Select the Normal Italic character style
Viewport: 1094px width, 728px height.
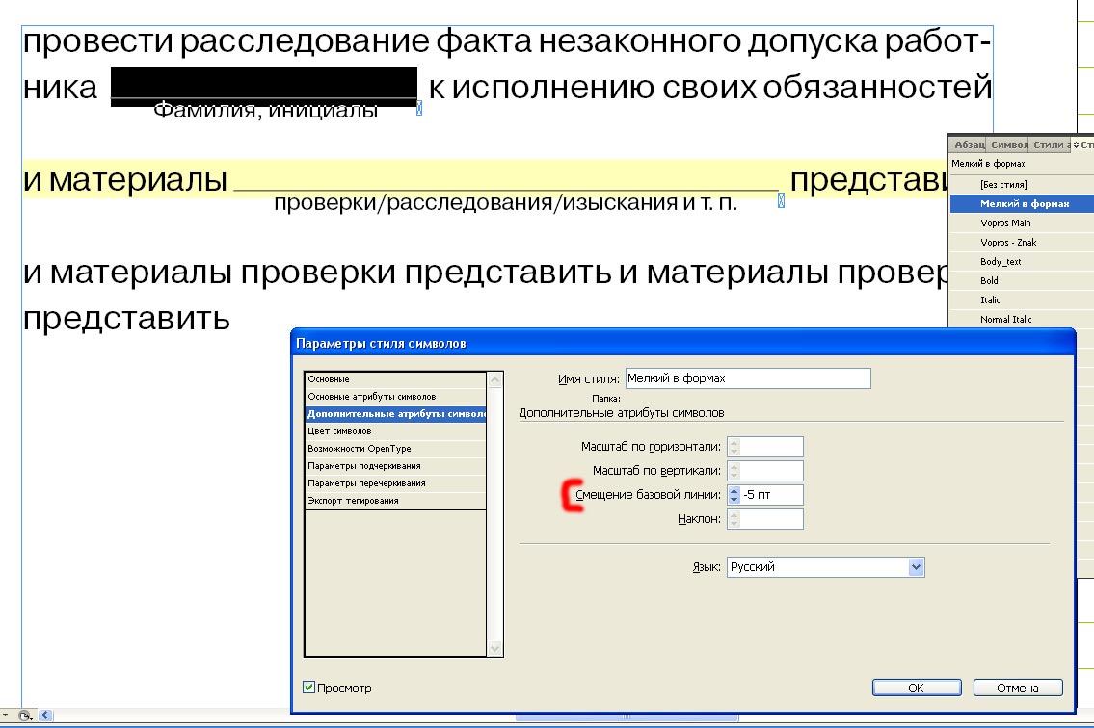(1022, 320)
